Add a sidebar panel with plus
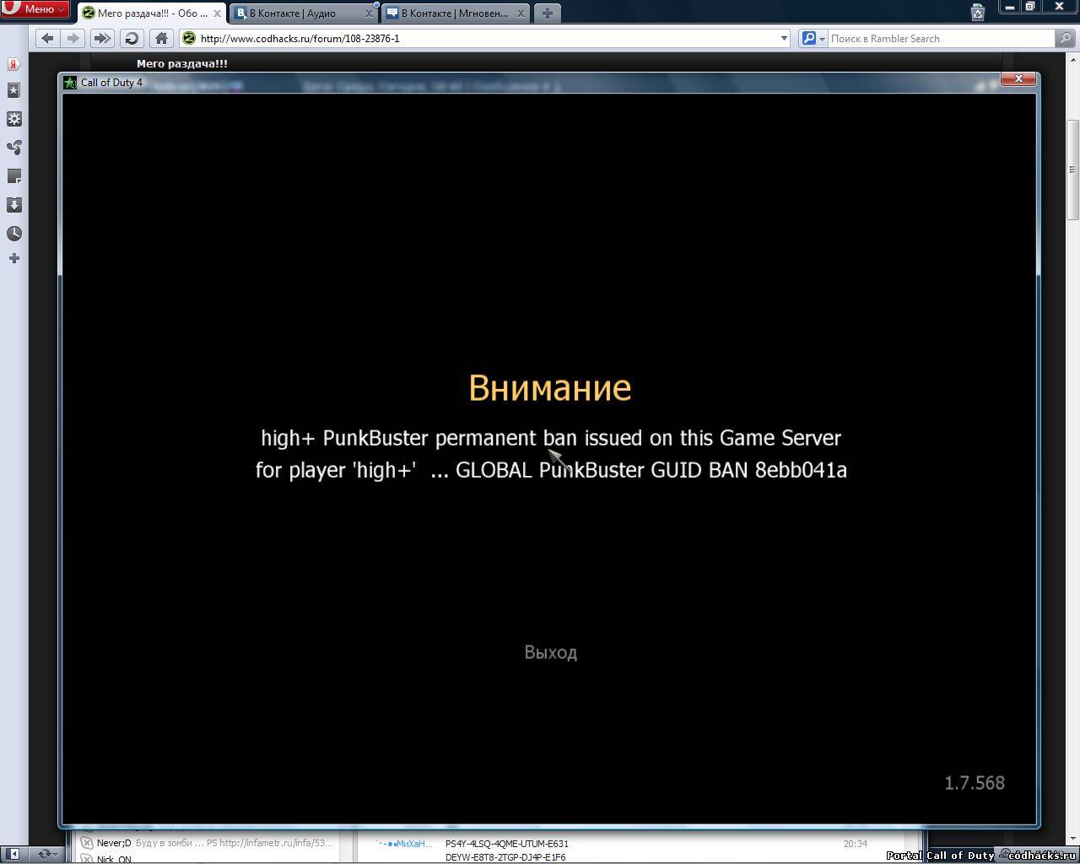The width and height of the screenshot is (1080, 864). click(14, 258)
